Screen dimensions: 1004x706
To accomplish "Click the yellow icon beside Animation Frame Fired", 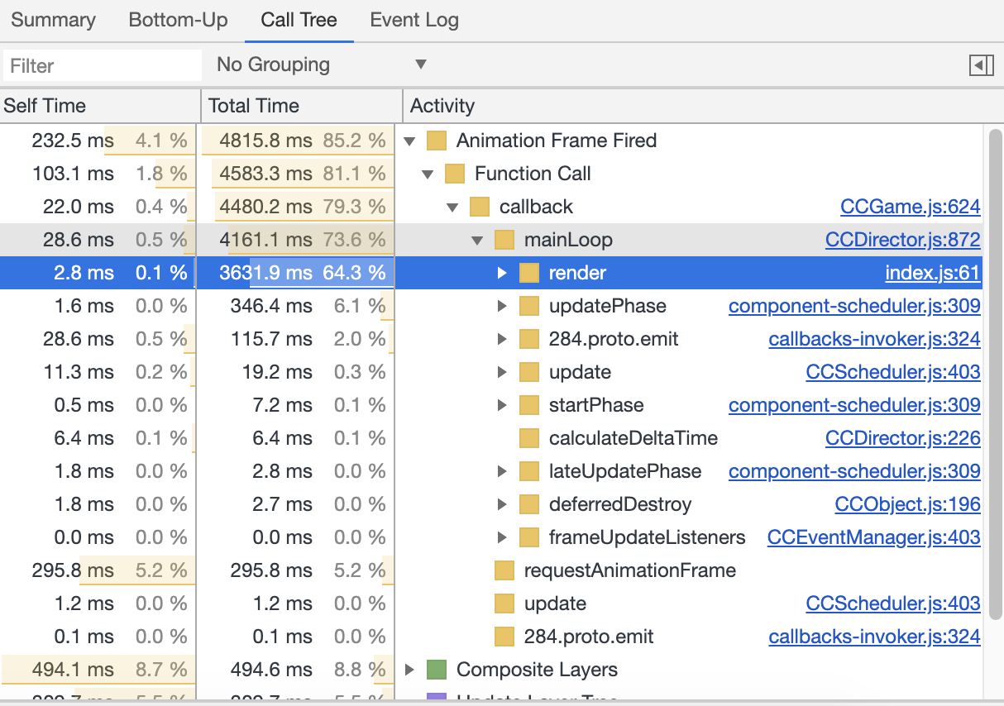I will point(437,141).
